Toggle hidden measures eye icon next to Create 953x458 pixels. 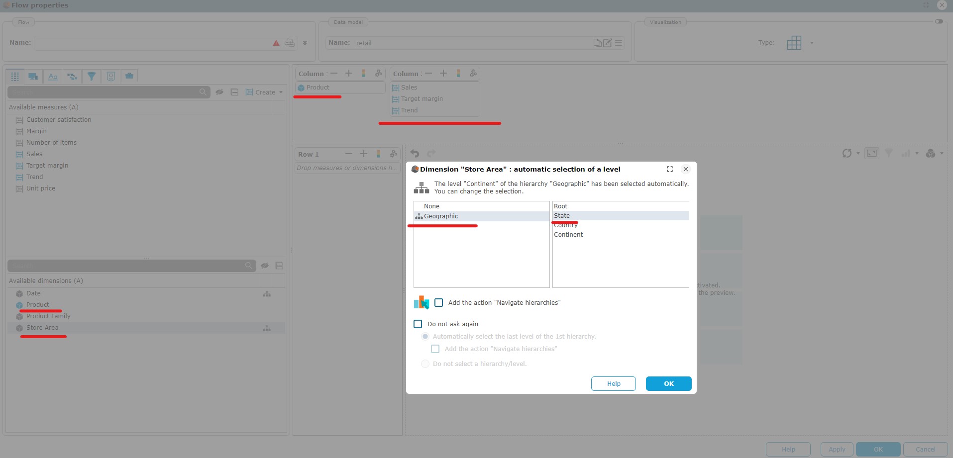(219, 92)
